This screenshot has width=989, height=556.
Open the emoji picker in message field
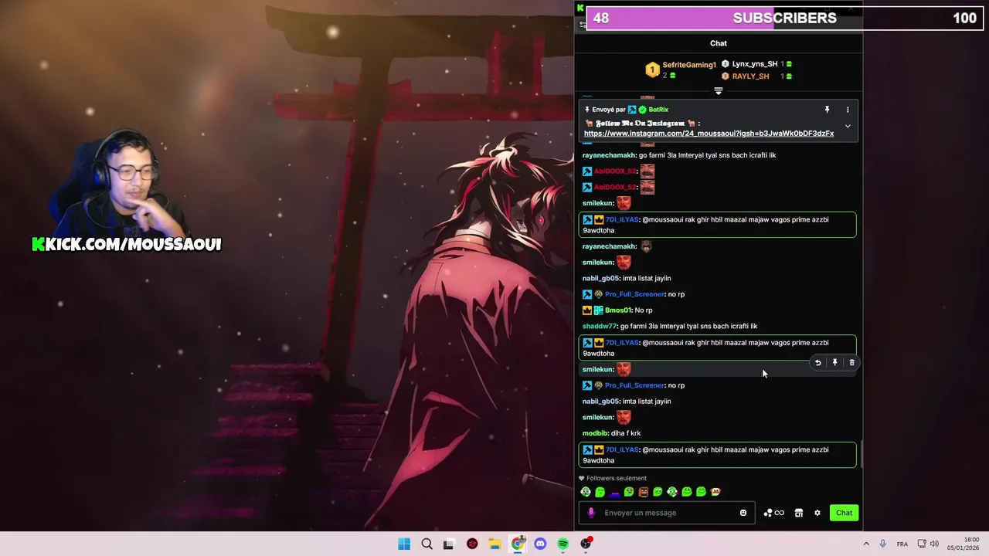pos(743,513)
